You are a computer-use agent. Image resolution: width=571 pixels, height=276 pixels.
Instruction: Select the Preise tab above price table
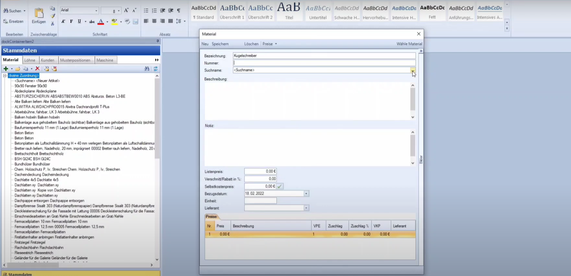[x=211, y=216]
